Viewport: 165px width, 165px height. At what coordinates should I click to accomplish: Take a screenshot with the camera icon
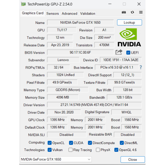pyautogui.click(x=124, y=12)
